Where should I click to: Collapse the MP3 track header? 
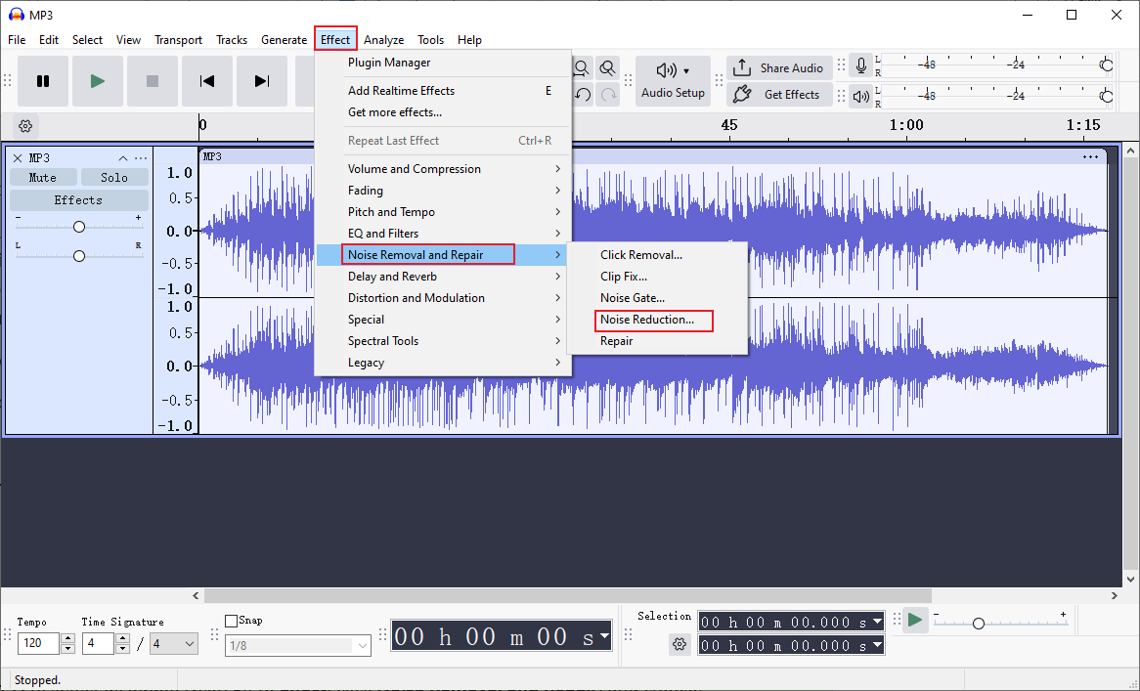tap(123, 157)
